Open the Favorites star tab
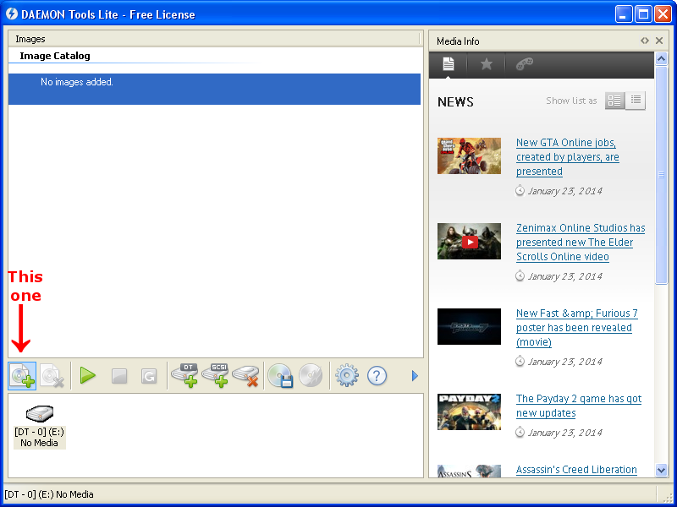677x507 pixels. [x=487, y=63]
